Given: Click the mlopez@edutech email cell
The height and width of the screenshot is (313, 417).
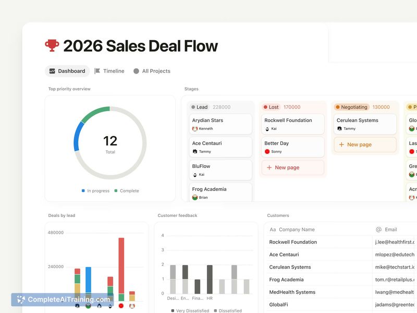Looking at the screenshot, I should pos(395,255).
